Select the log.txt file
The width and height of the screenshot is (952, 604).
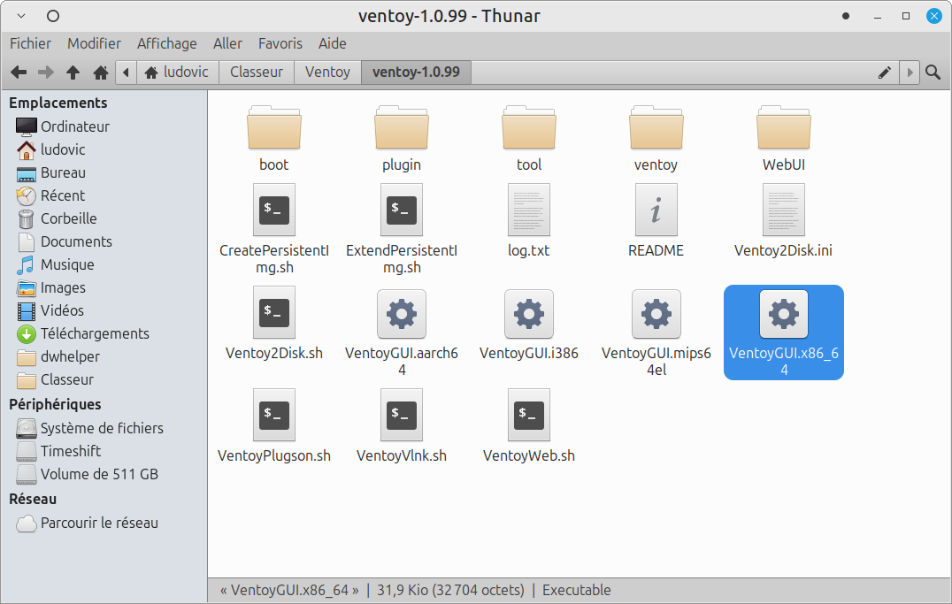pos(529,220)
